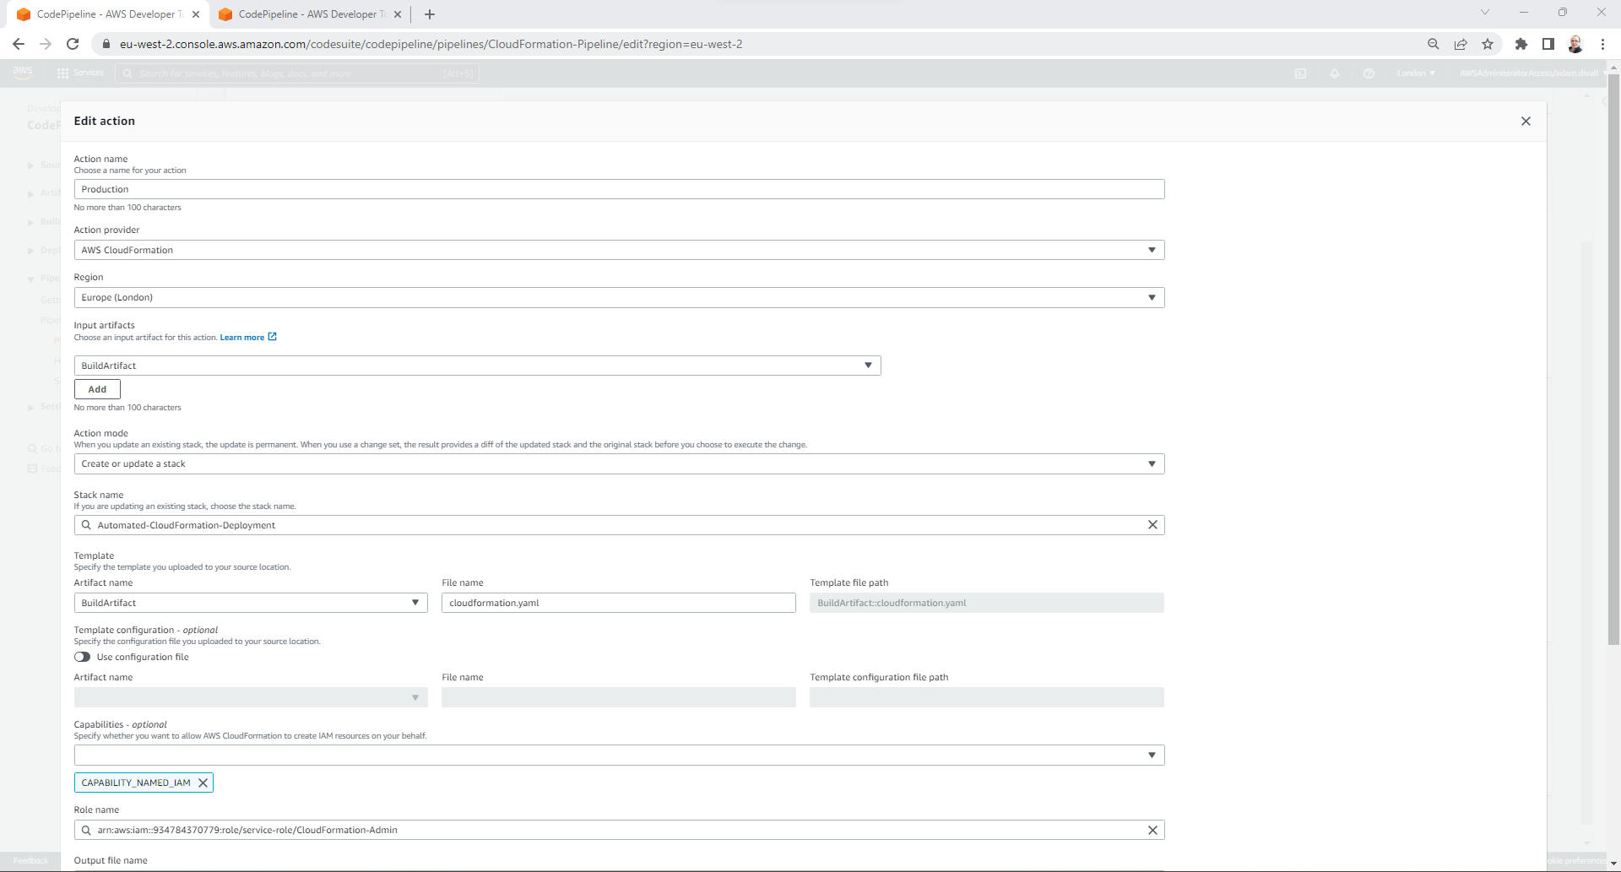This screenshot has height=872, width=1621.
Task: Open the Region dropdown showing Europe (London)
Action: [x=619, y=297]
